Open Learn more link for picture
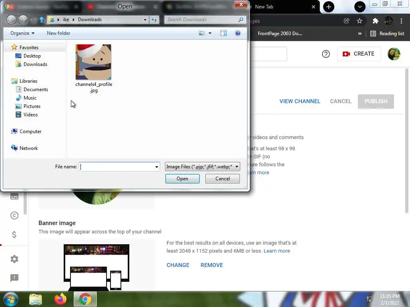Screen dimensions: 410x307 (259, 173)
